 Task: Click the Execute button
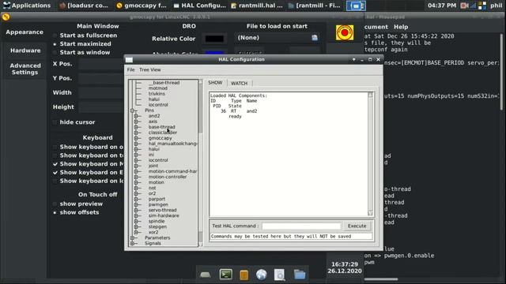coord(357,226)
